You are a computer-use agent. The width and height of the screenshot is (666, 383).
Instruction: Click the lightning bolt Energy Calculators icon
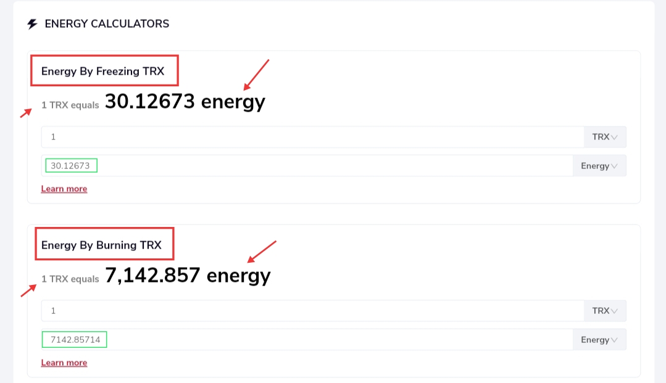click(x=32, y=24)
